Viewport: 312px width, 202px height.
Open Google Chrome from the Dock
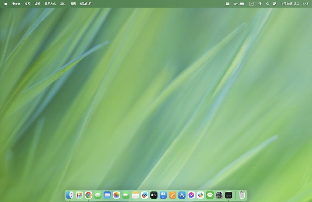tap(88, 195)
